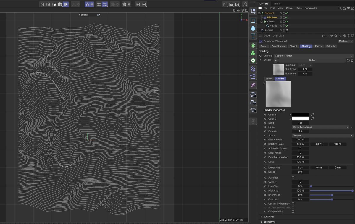The image size is (355, 224).
Task: Click the Attribute Manager up arrow
Action: click(332, 36)
